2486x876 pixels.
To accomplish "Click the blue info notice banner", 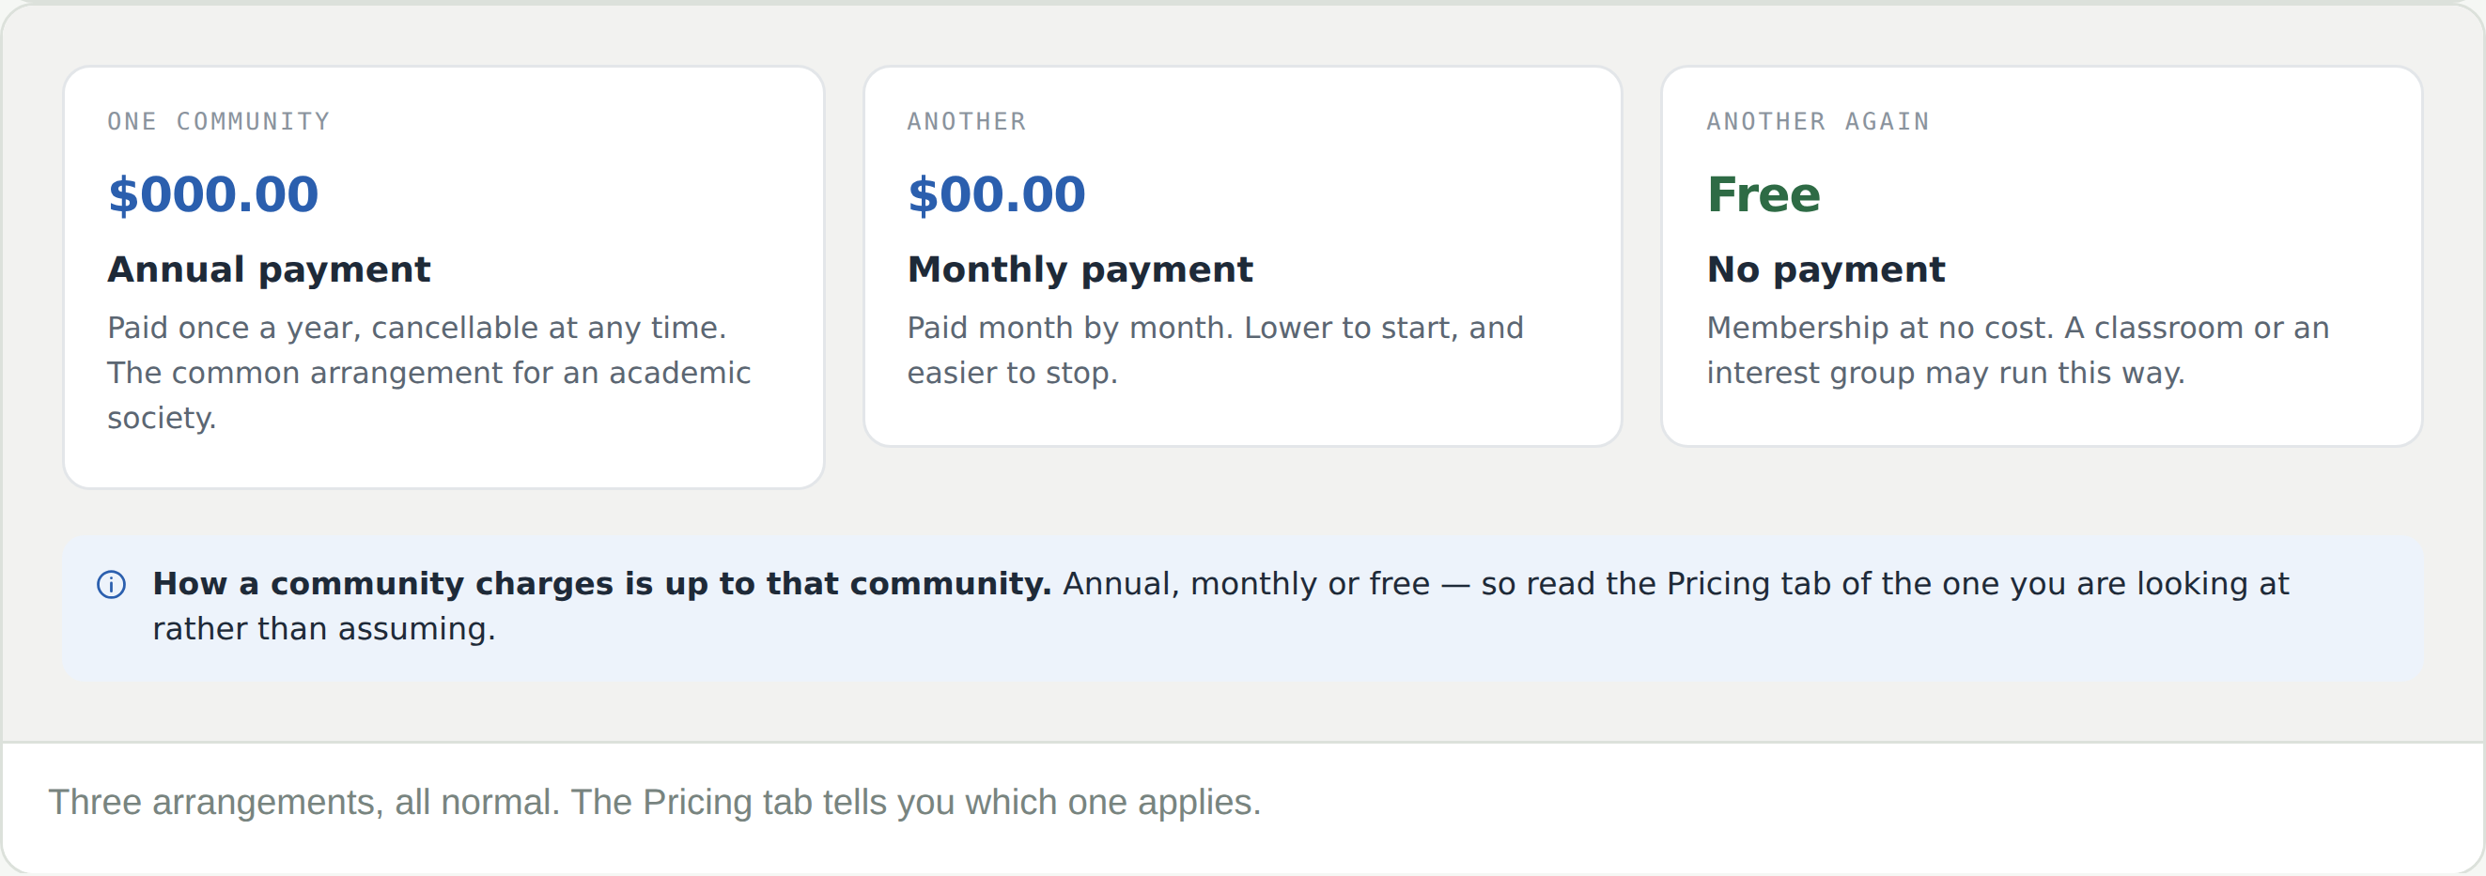I will click(1243, 608).
